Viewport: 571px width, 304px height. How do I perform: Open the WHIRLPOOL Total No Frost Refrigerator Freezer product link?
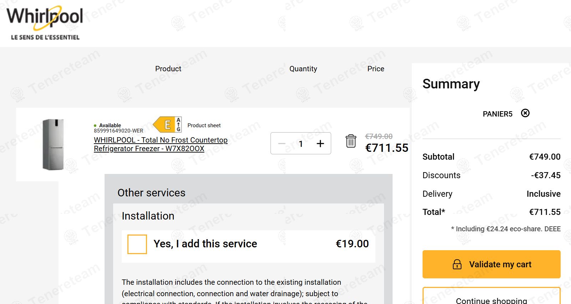161,144
